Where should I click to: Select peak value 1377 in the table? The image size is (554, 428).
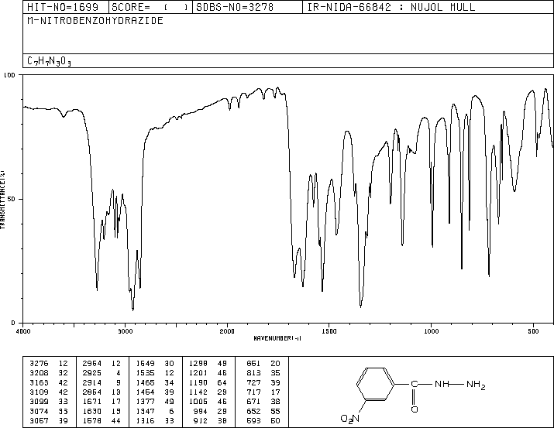[145, 402]
